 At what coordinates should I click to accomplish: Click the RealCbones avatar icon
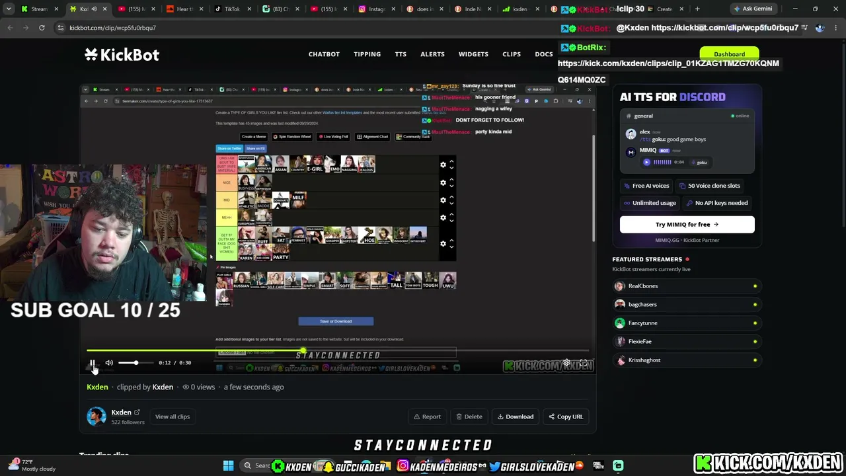[619, 286]
